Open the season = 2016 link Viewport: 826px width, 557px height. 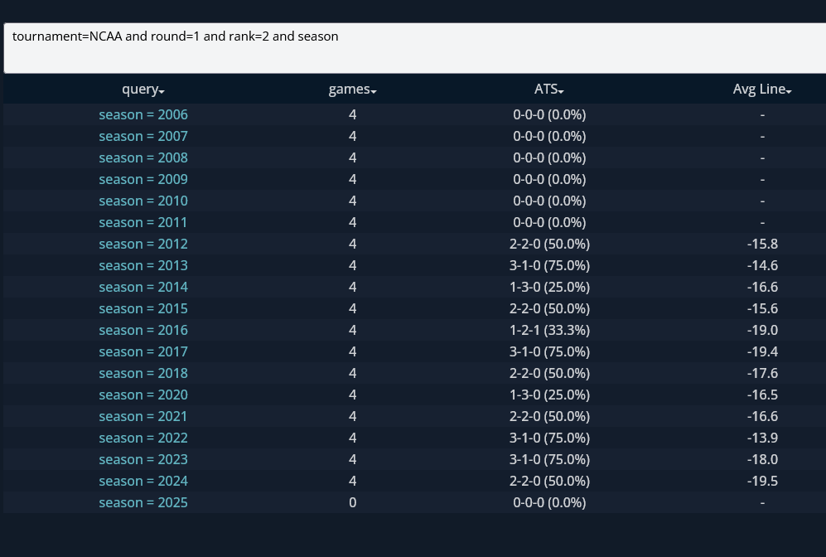point(143,331)
